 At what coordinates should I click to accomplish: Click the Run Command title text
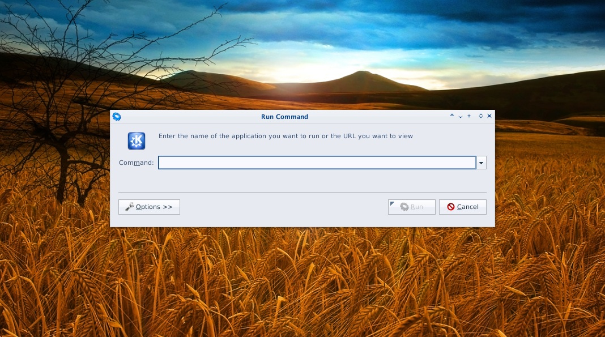coord(284,117)
